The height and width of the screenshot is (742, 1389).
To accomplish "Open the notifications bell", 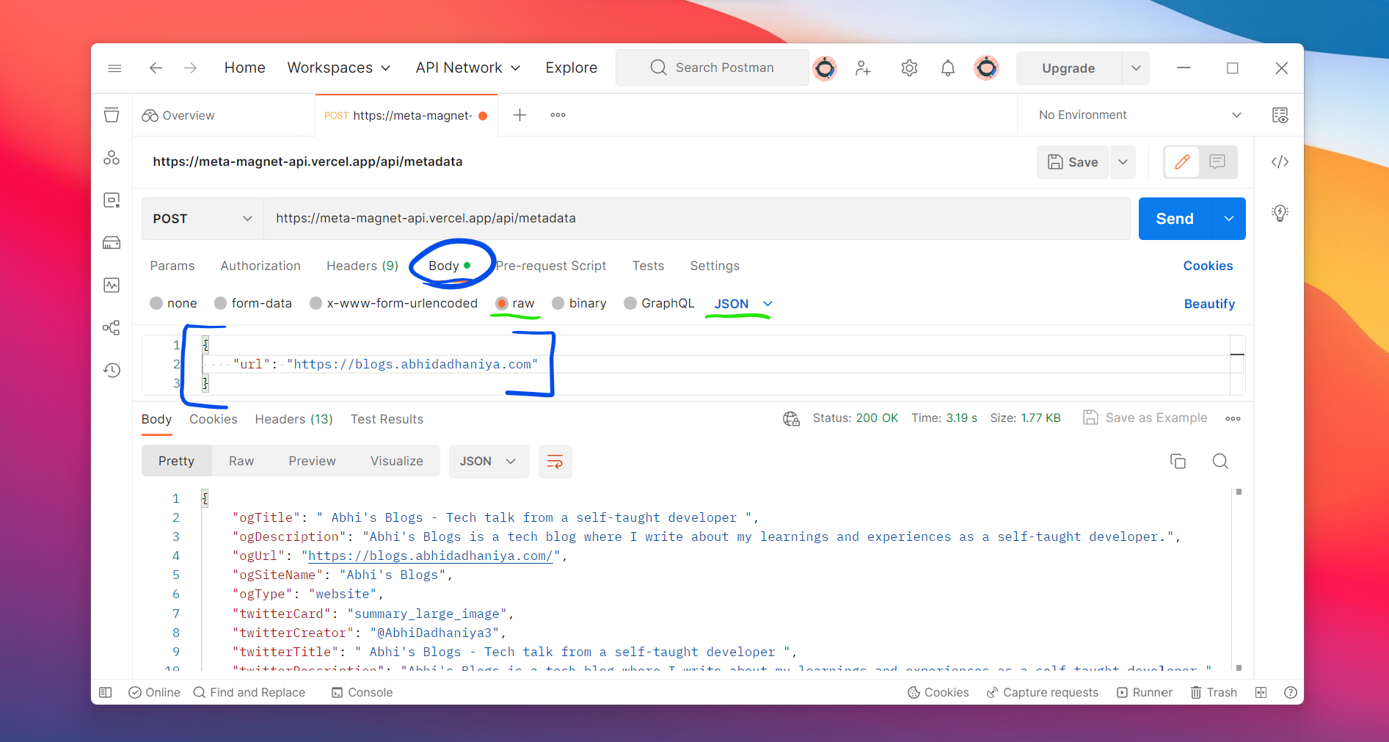I will [948, 68].
